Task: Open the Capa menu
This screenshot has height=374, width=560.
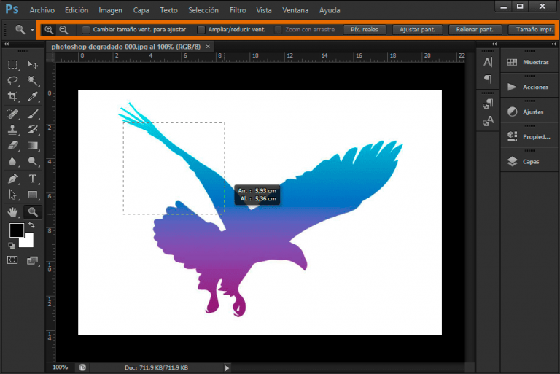Action: 141,10
